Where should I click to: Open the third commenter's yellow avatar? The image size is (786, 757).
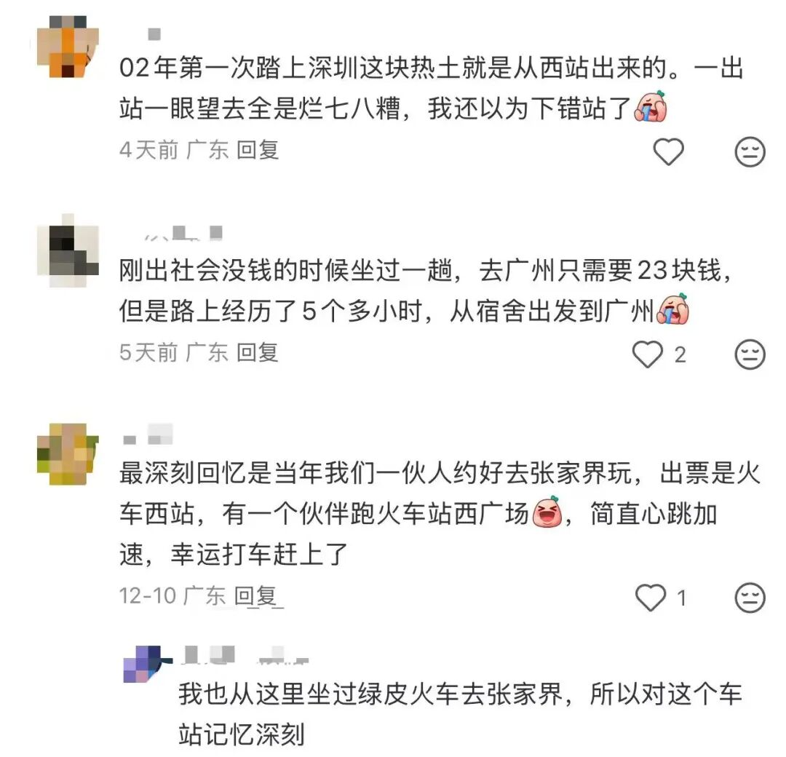click(68, 453)
